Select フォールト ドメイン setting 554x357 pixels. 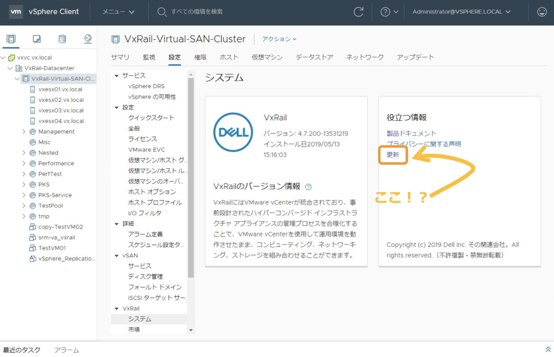pos(155,287)
